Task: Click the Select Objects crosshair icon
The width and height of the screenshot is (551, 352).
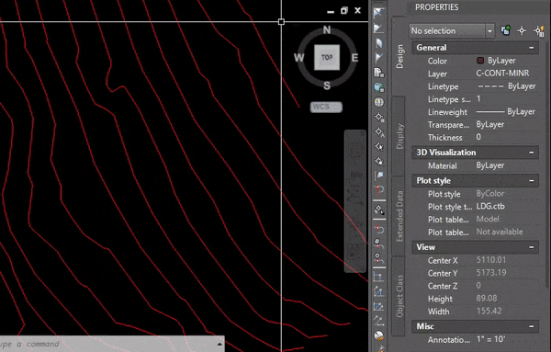Action: [x=522, y=30]
